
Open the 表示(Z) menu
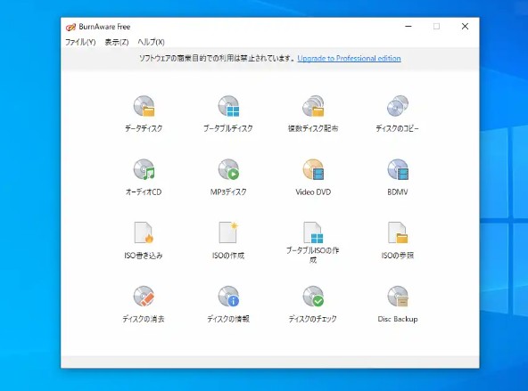117,42
